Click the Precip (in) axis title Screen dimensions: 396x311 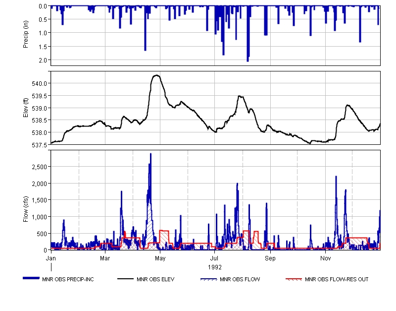(26, 34)
